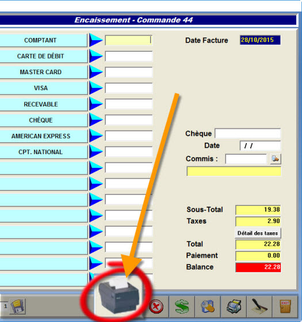Select the CARTE DE DÉBIT payment button
The height and width of the screenshot is (322, 302).
pyautogui.click(x=40, y=56)
